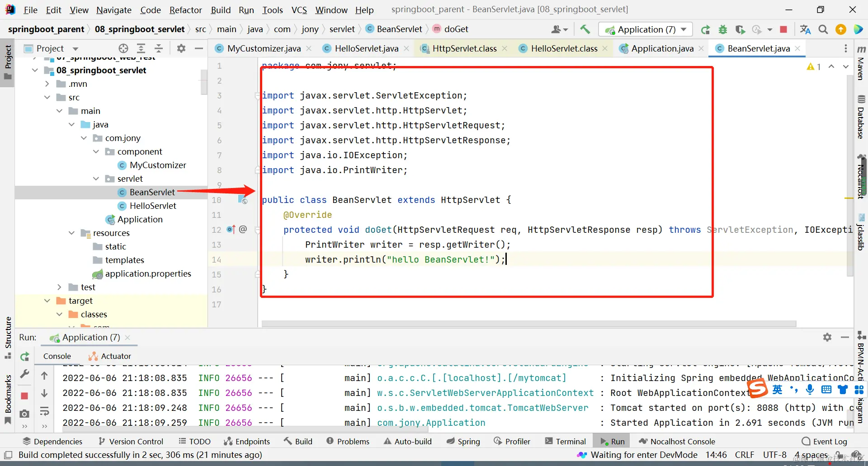Switch to the MyCustomizer.java tab
Viewport: 868px width, 466px height.
click(x=264, y=48)
